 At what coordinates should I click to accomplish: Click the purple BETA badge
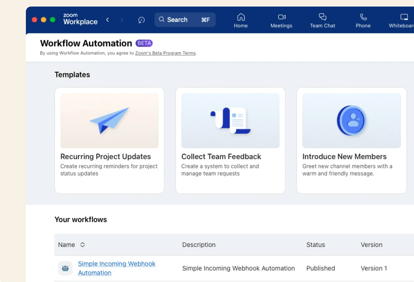point(144,43)
